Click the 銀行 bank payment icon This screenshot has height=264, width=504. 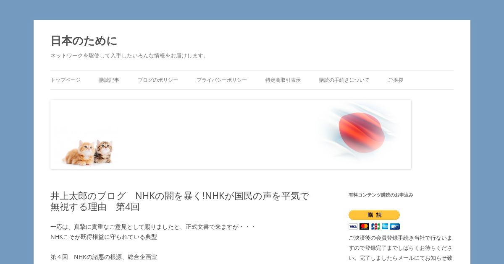pos(395,226)
